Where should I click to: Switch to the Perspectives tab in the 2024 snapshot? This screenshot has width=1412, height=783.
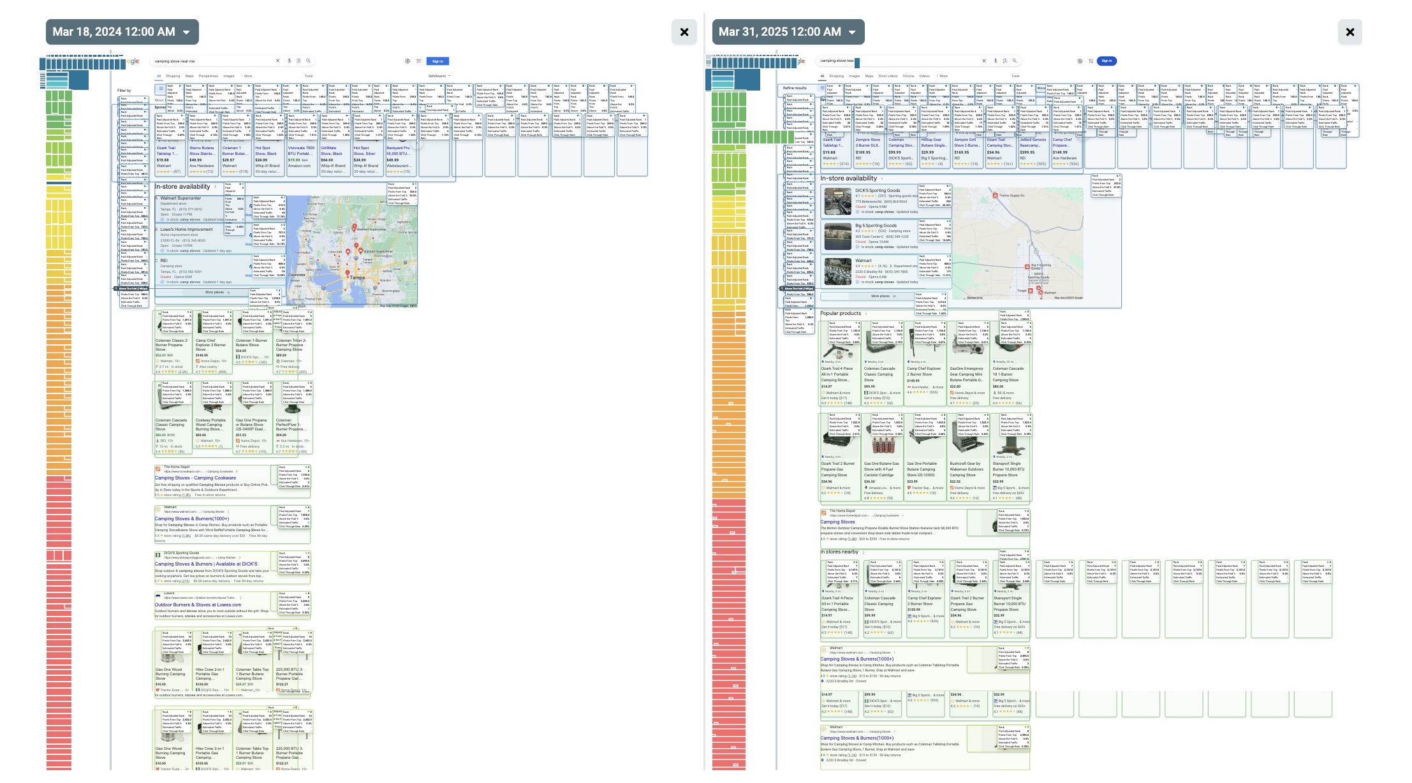pyautogui.click(x=208, y=76)
